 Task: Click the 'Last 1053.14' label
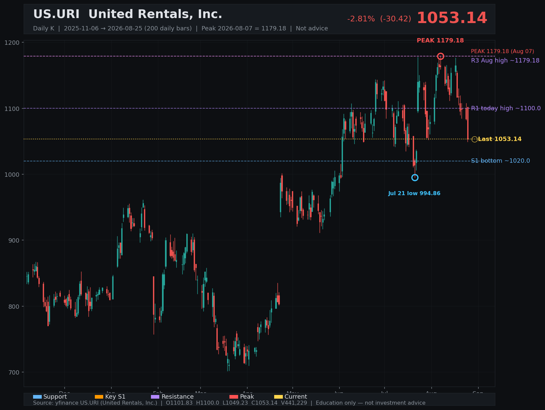pos(500,139)
